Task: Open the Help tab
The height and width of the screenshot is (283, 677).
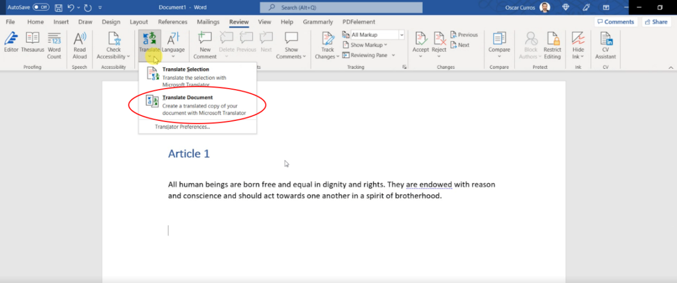Action: click(286, 21)
